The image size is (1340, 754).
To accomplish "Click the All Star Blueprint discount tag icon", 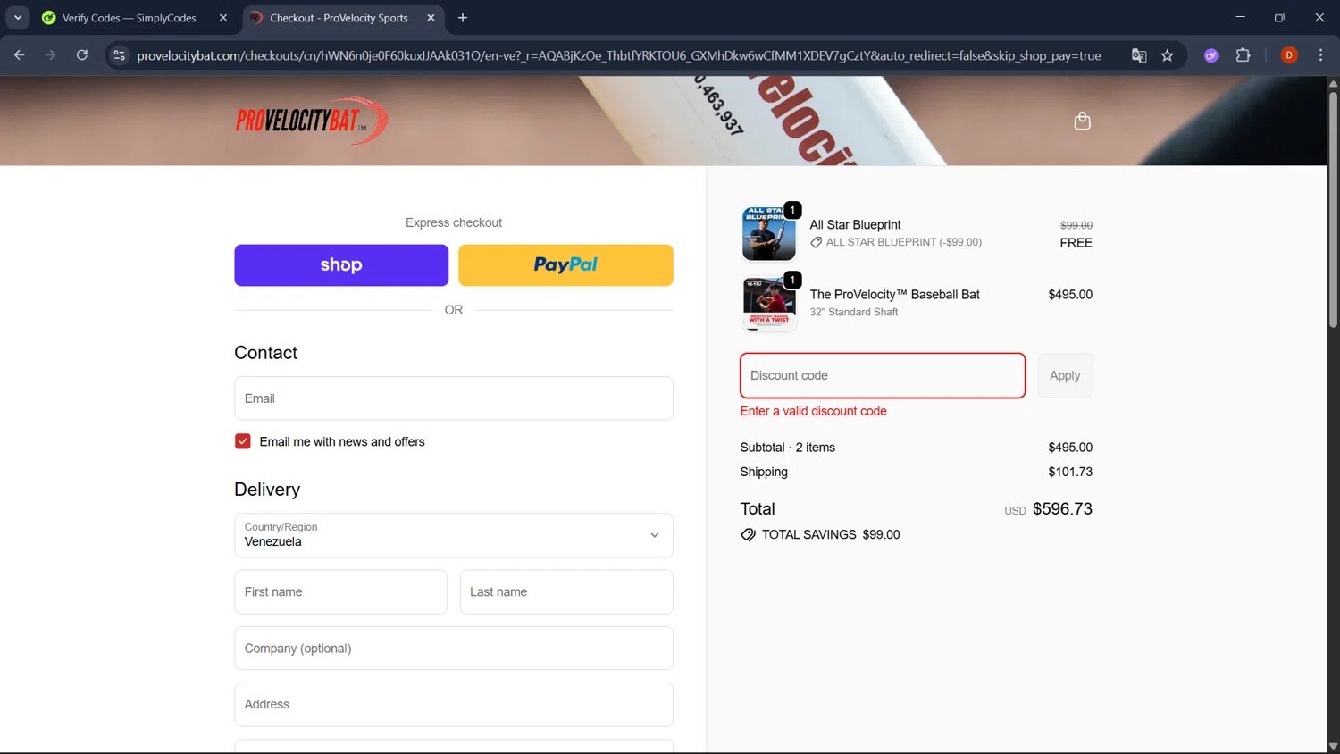I will (x=816, y=242).
